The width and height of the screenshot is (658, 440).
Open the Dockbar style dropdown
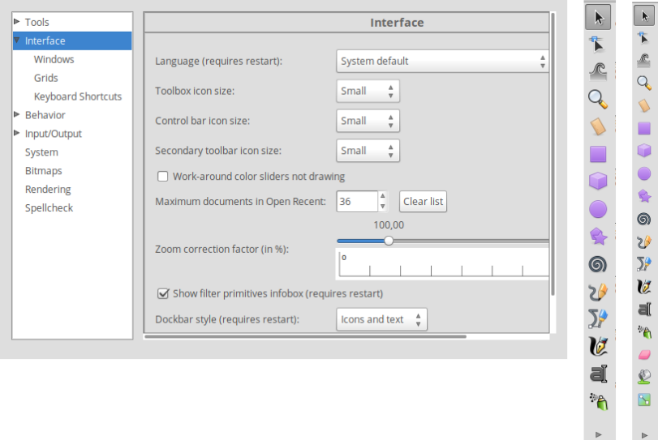[x=381, y=319]
